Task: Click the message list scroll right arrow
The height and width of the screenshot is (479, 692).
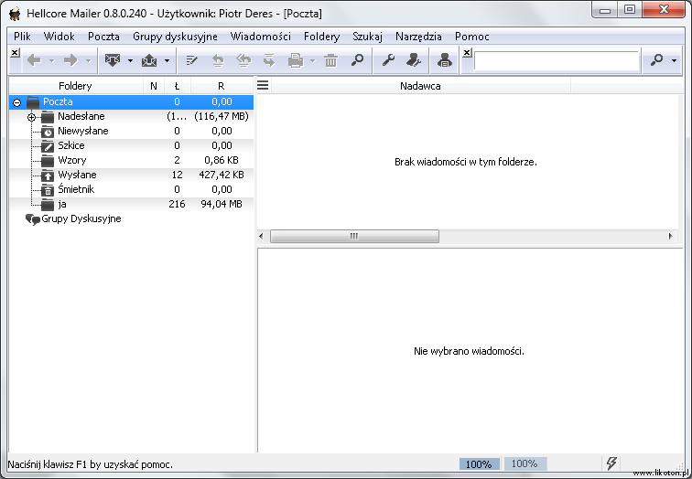Action: pos(671,236)
